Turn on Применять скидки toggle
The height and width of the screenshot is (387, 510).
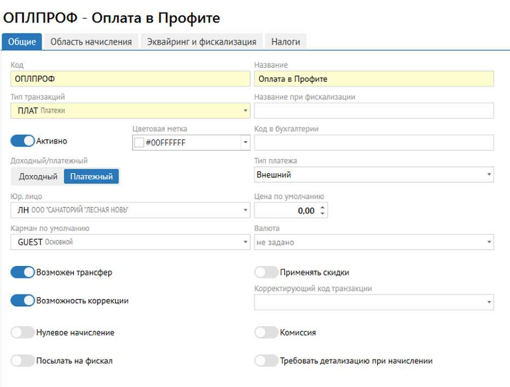(x=266, y=273)
